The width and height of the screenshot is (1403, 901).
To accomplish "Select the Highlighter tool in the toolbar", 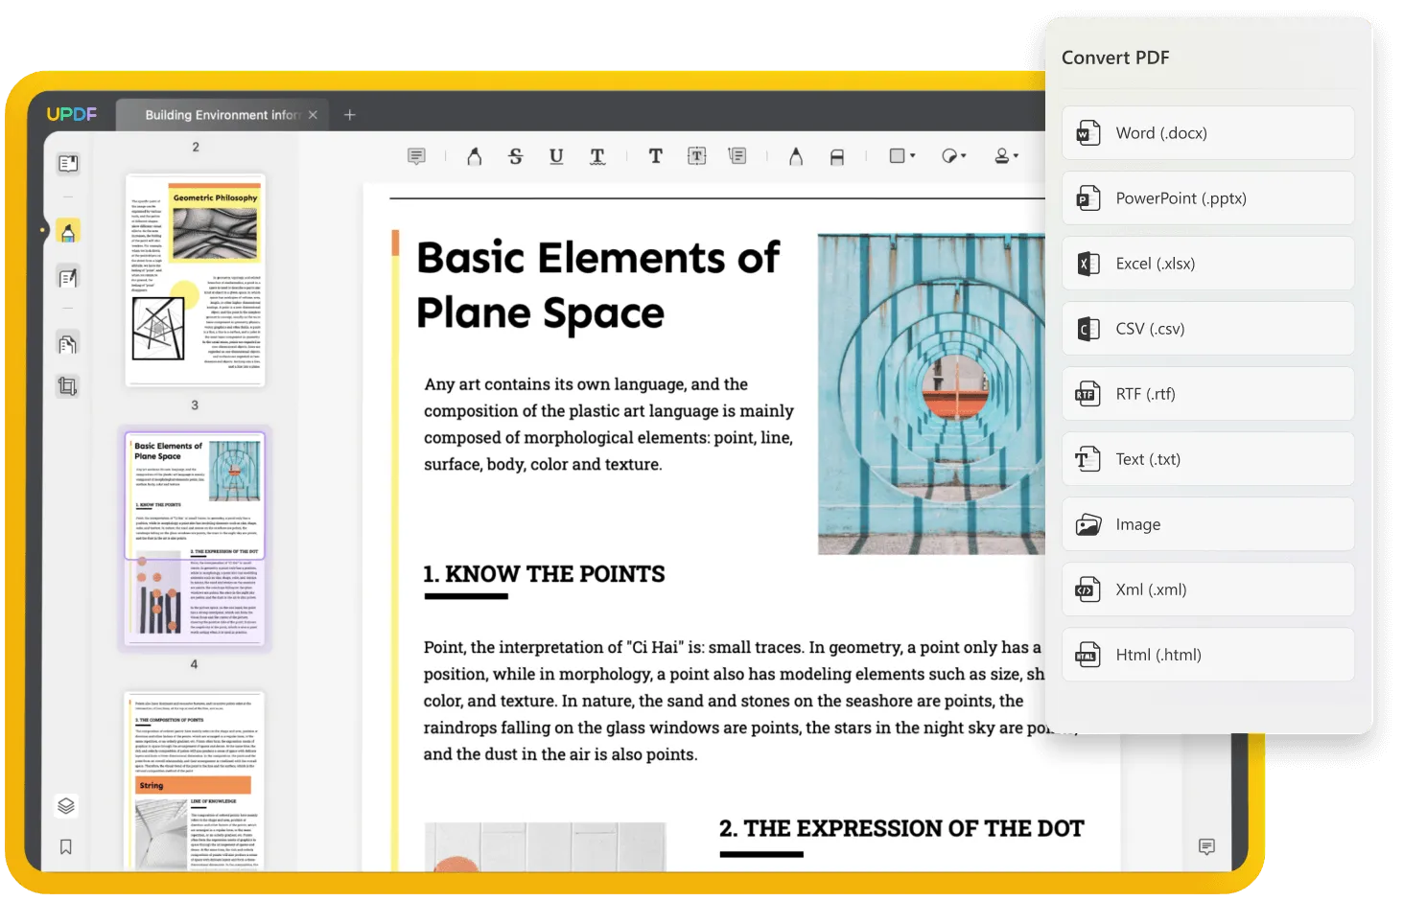I will tap(474, 156).
